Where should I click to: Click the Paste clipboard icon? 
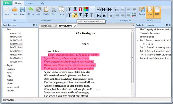(x=46, y=9)
